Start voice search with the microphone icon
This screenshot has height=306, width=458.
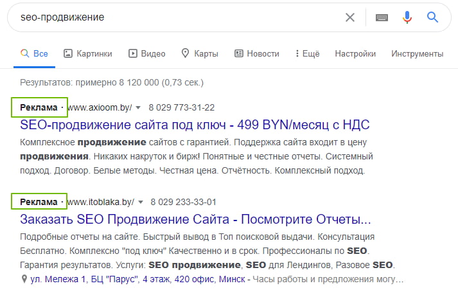click(x=407, y=17)
